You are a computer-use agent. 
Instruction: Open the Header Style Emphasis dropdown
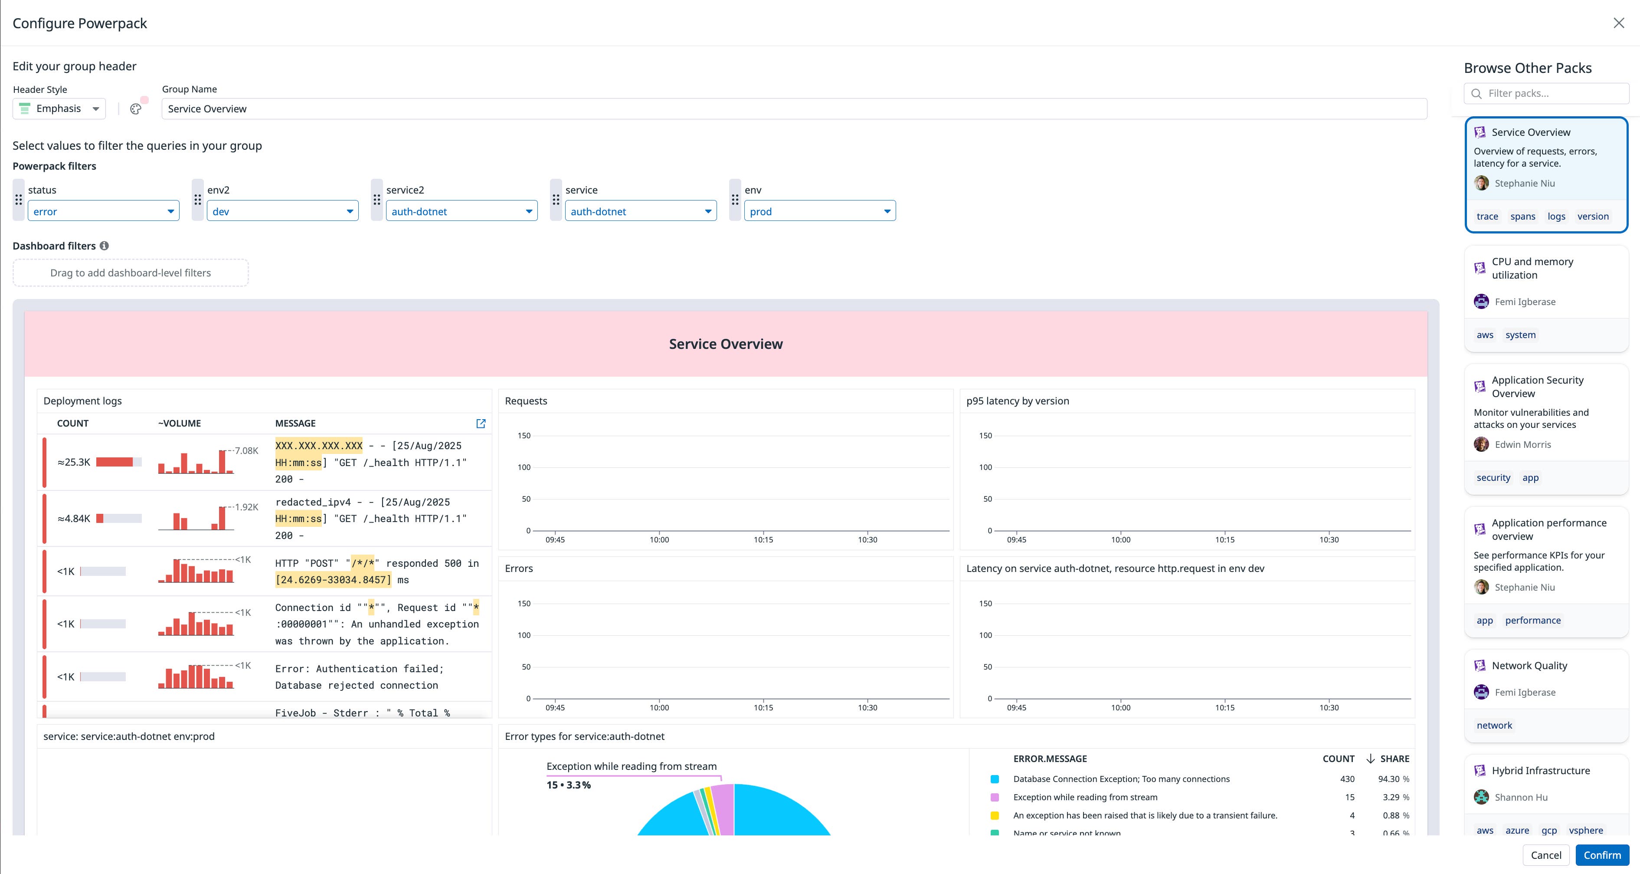[59, 109]
